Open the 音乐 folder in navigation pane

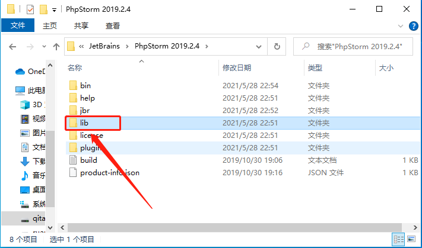tap(33, 176)
